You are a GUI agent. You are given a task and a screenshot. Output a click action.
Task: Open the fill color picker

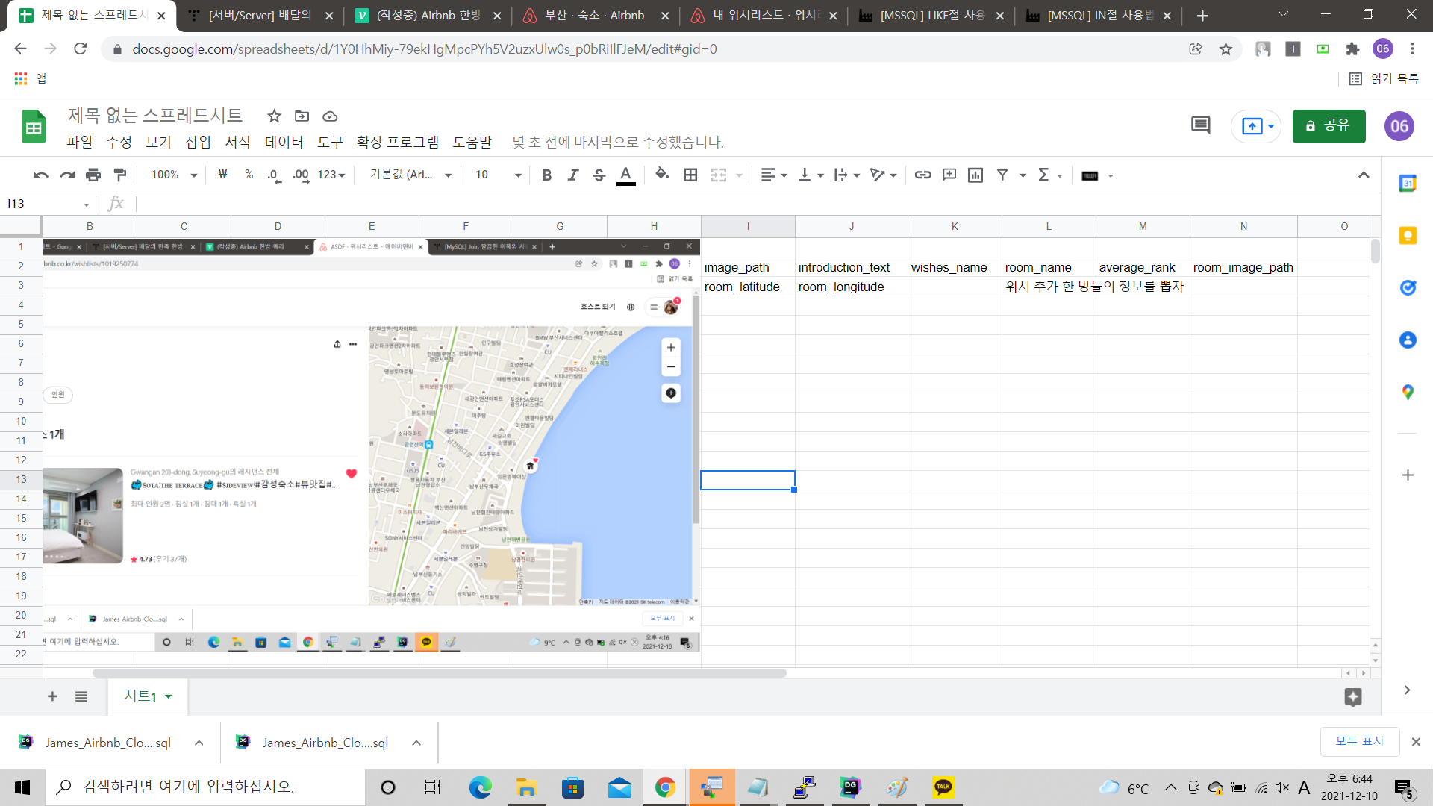click(661, 175)
